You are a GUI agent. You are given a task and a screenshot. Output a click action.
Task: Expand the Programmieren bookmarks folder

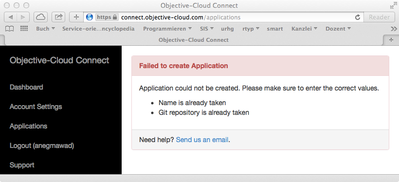(x=167, y=29)
